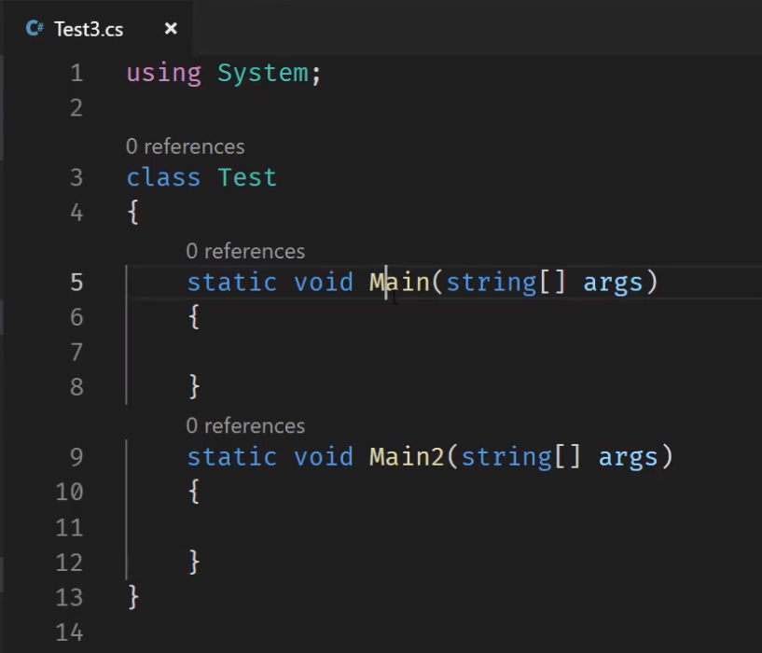Click the Test class name
The height and width of the screenshot is (653, 762).
tap(247, 177)
